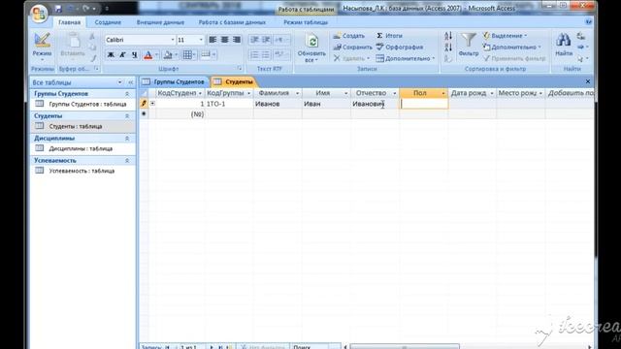Click the save icon in the Quick Access Toolbar
Image resolution: width=621 pixels, height=349 pixels.
[x=58, y=9]
